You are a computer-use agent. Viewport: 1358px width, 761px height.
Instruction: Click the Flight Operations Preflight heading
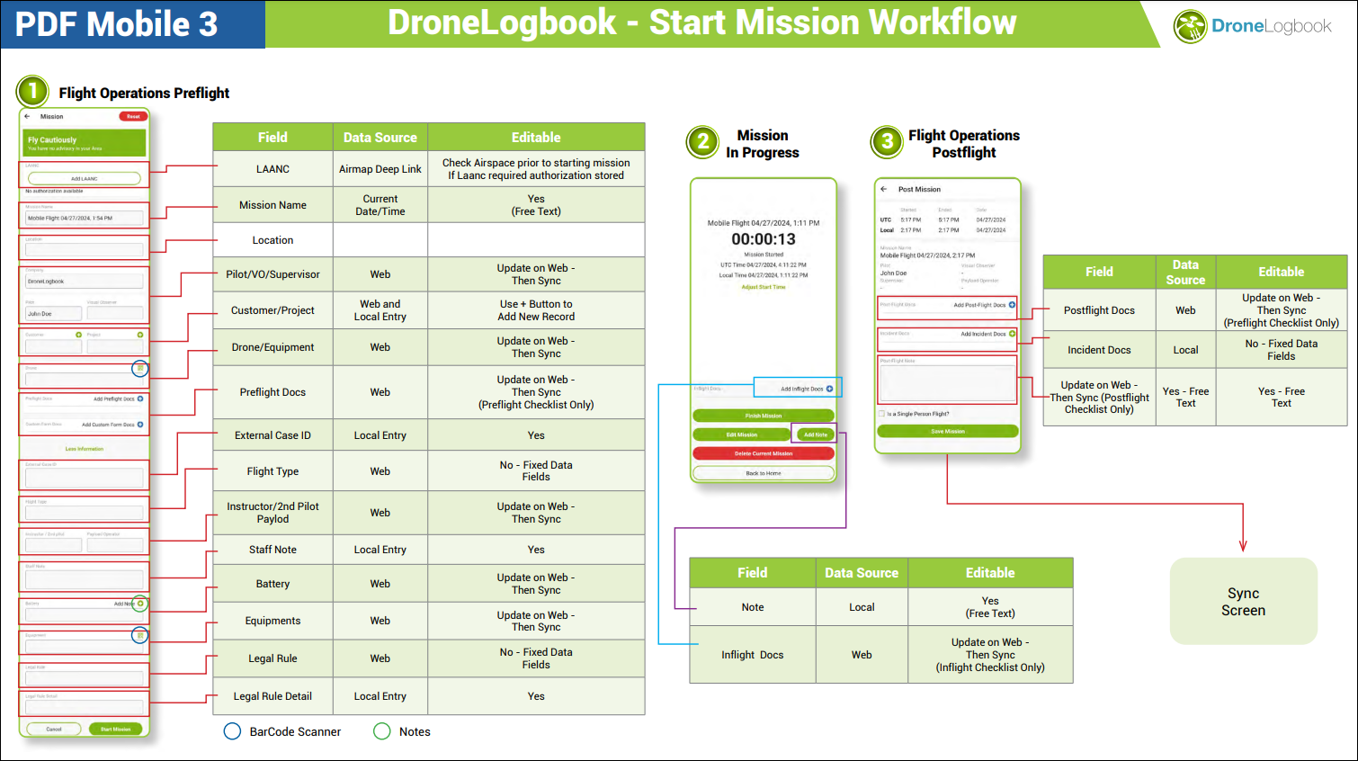(x=144, y=93)
